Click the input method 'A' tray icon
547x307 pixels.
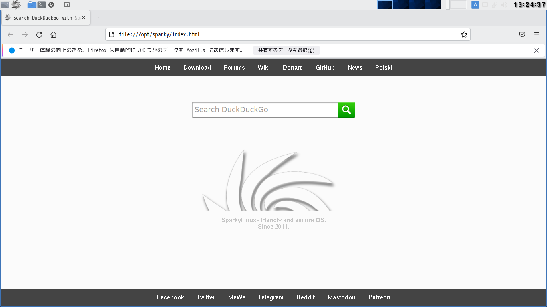coord(475,5)
